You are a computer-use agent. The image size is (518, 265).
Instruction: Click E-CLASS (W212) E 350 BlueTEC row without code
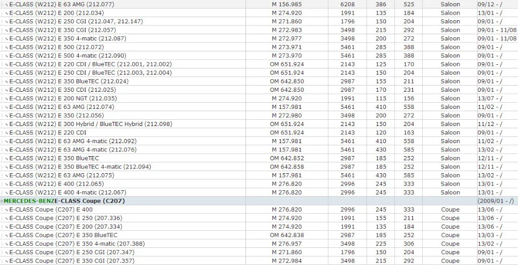pyautogui.click(x=54, y=159)
